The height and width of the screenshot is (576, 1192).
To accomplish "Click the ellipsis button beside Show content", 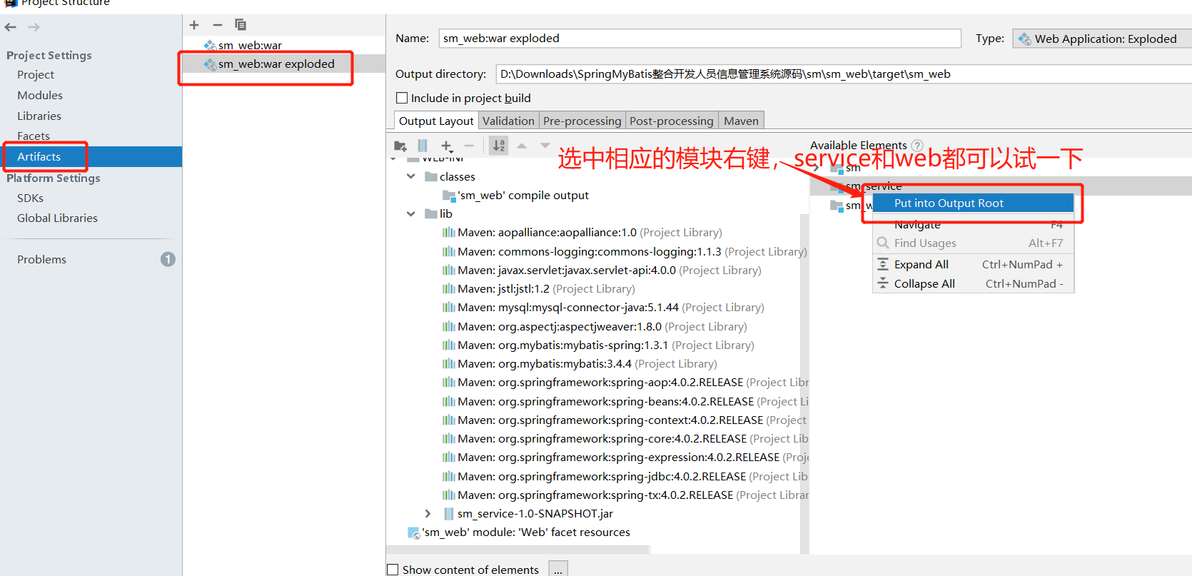I will tap(558, 569).
